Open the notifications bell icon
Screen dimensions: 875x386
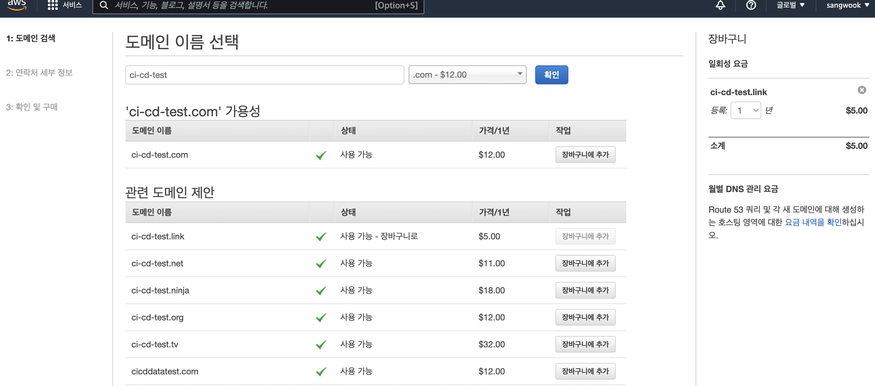[x=720, y=5]
